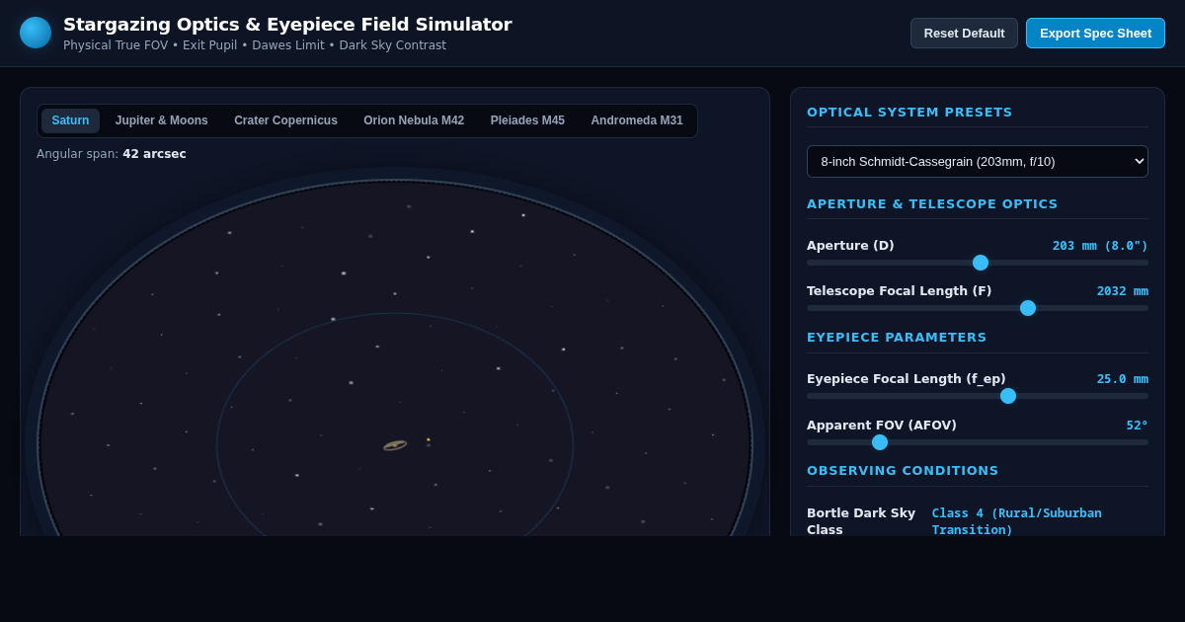View the Pleiades M45 target
Viewport: 1185px width, 622px height.
tap(527, 120)
